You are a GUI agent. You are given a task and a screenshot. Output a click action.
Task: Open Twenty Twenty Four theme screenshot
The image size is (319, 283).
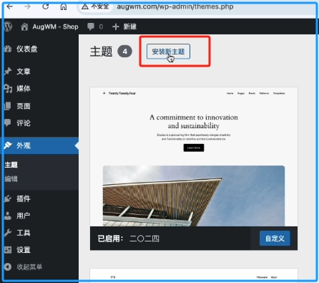pyautogui.click(x=194, y=157)
